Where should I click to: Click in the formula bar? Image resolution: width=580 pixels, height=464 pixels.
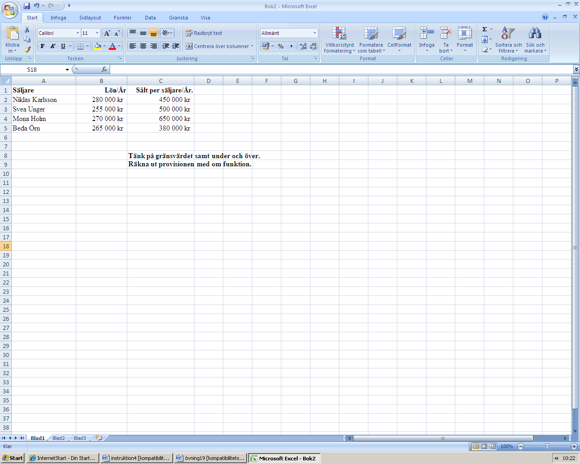342,69
